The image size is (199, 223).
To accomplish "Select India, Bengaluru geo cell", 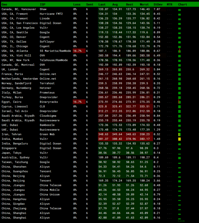I will [x=15, y=144].
